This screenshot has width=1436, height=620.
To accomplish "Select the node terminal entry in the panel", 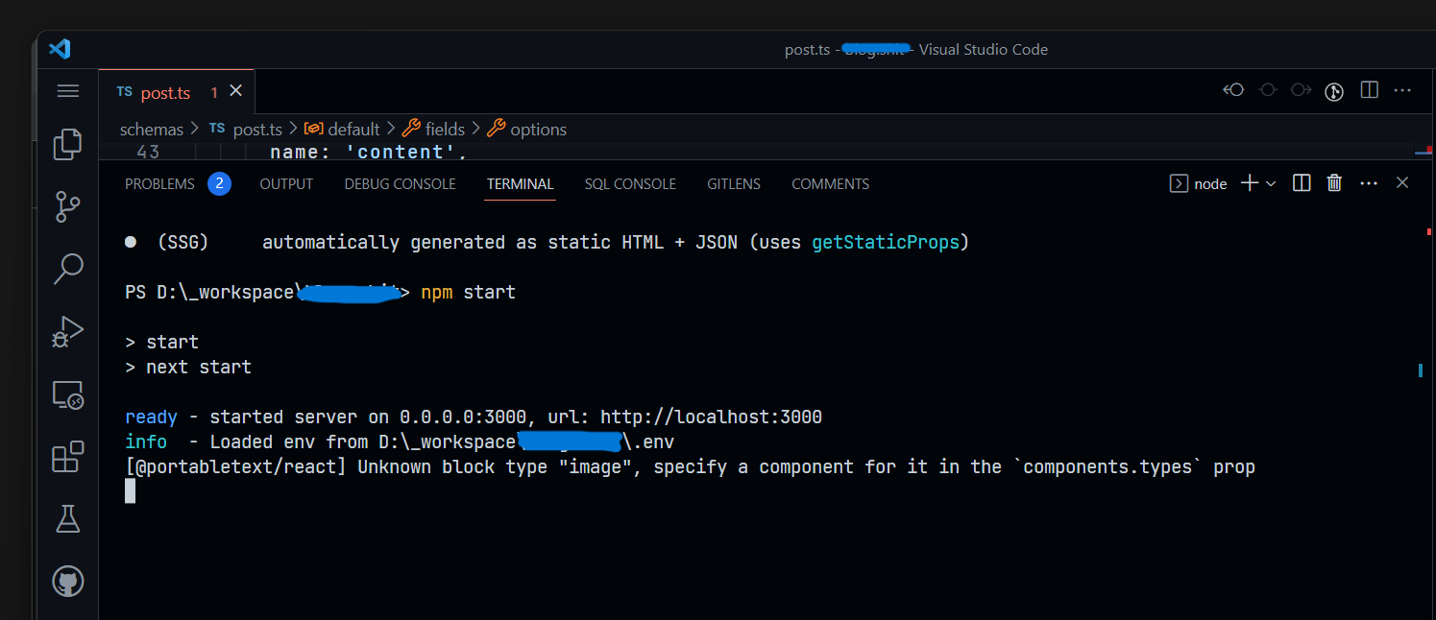I will click(x=1199, y=182).
